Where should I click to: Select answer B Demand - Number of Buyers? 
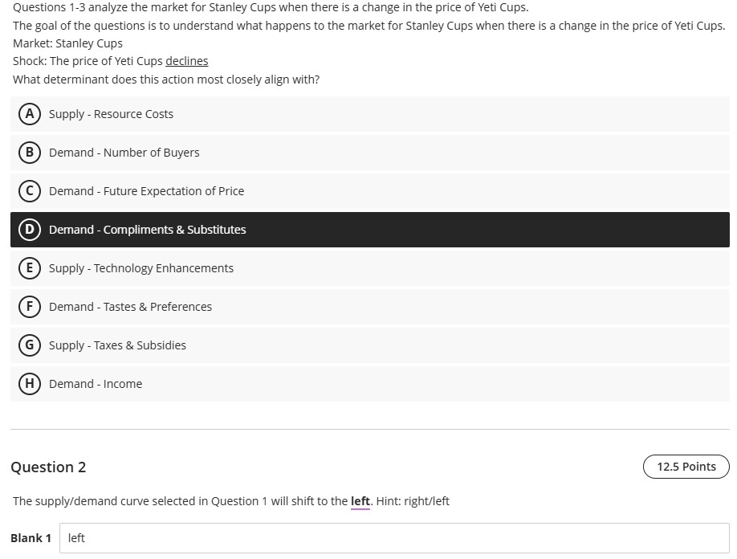click(124, 152)
